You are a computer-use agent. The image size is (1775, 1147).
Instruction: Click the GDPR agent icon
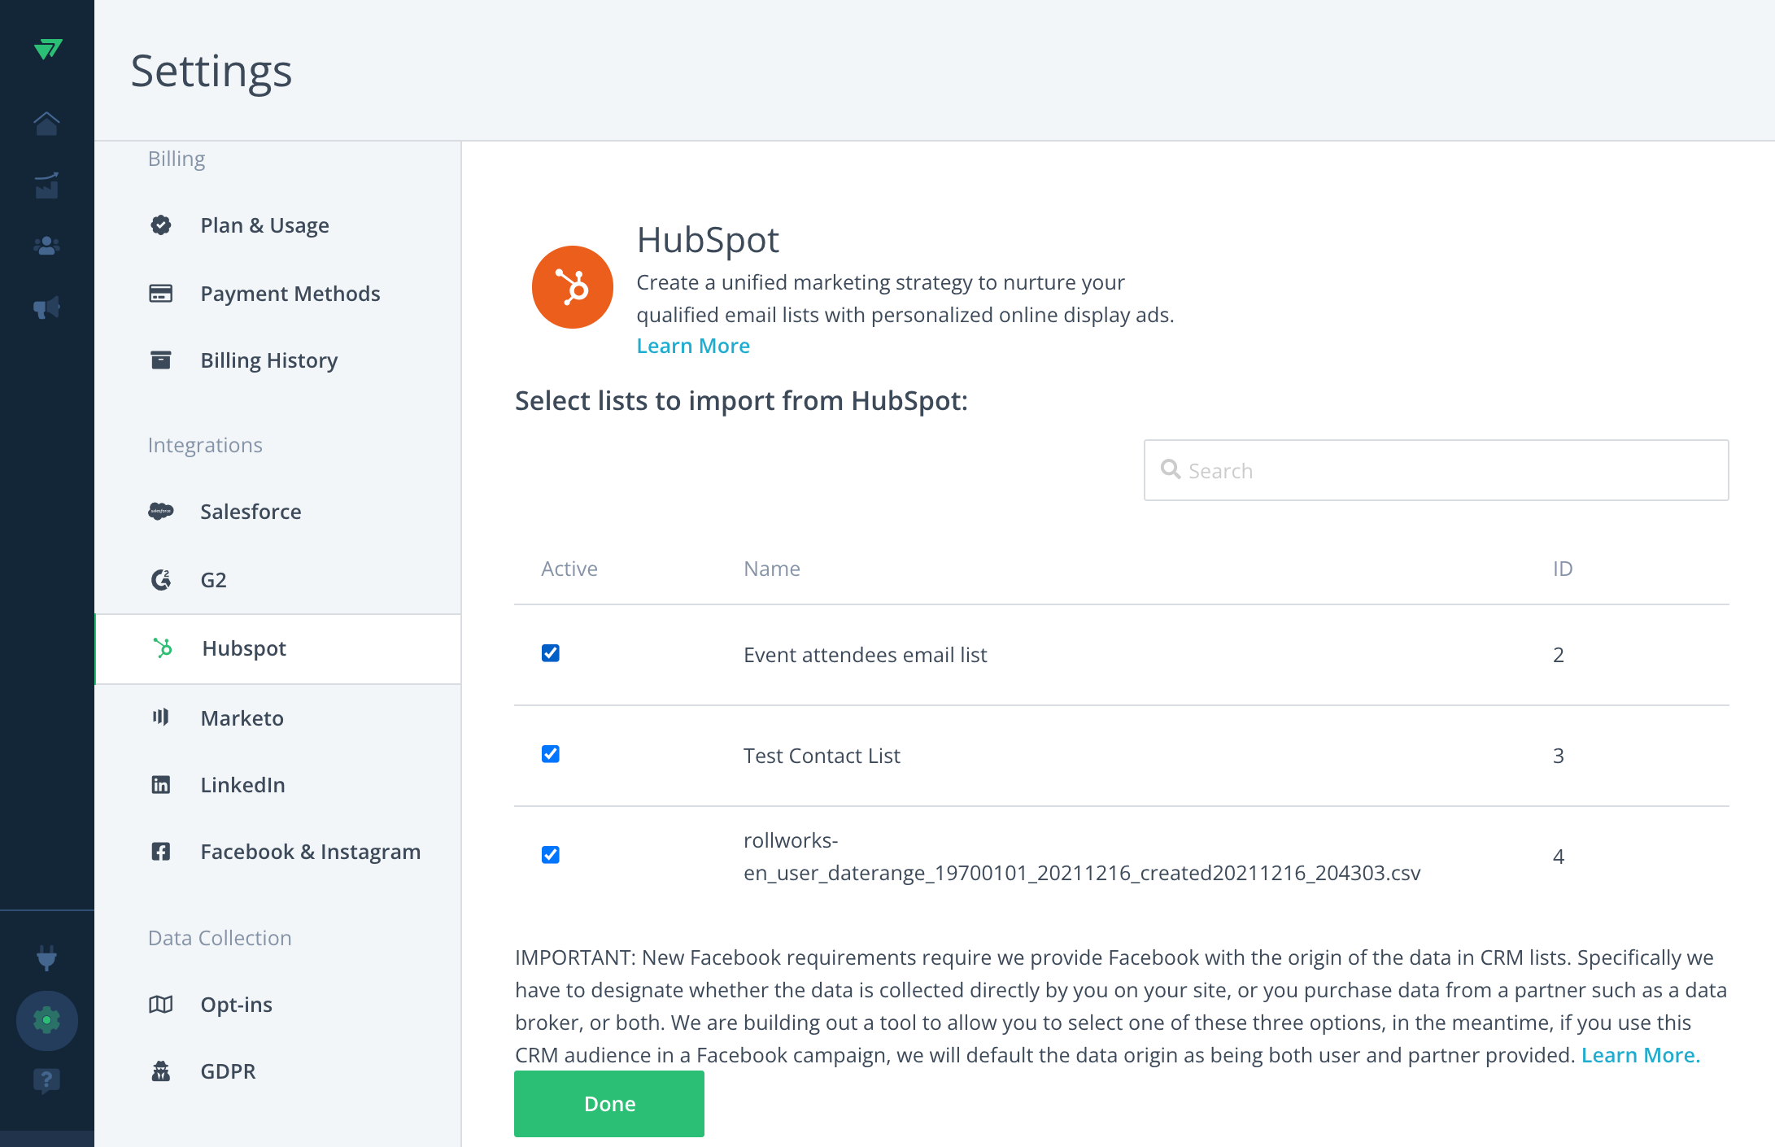click(x=161, y=1071)
